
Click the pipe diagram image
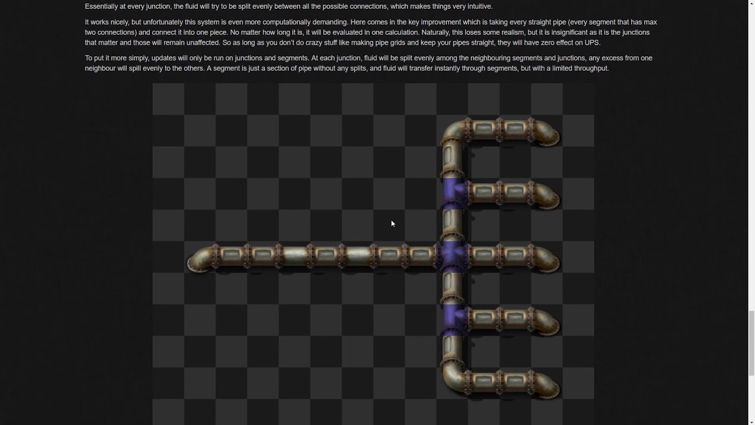point(373,254)
